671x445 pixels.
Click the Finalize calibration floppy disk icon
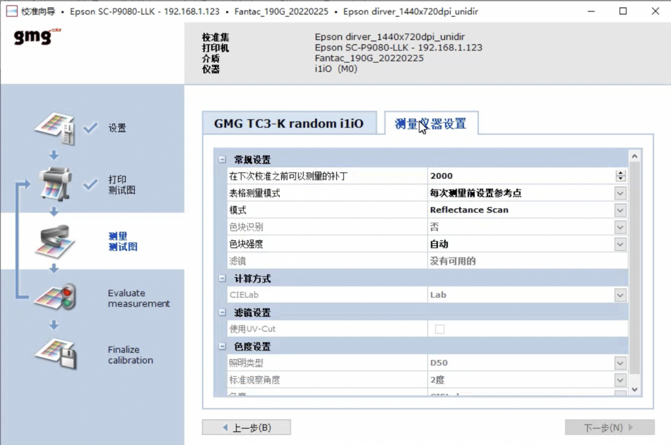(x=56, y=354)
